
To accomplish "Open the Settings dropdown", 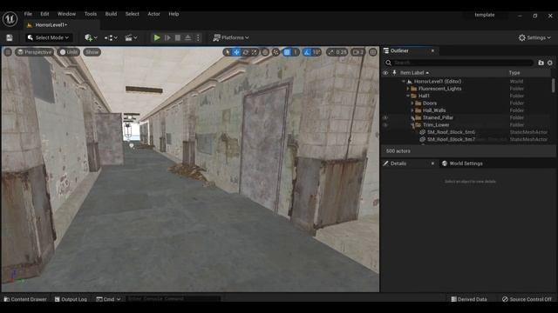I will pos(534,37).
